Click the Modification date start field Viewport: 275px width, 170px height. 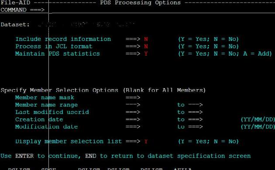coord(159,127)
